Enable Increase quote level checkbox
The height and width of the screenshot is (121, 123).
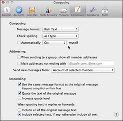19,98
